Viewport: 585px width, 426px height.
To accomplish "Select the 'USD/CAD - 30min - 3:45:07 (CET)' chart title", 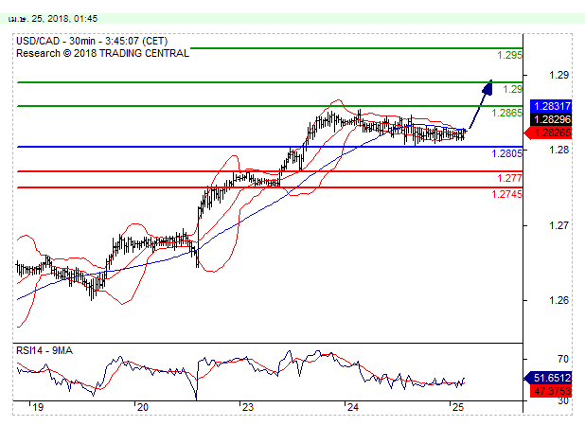I will (92, 41).
